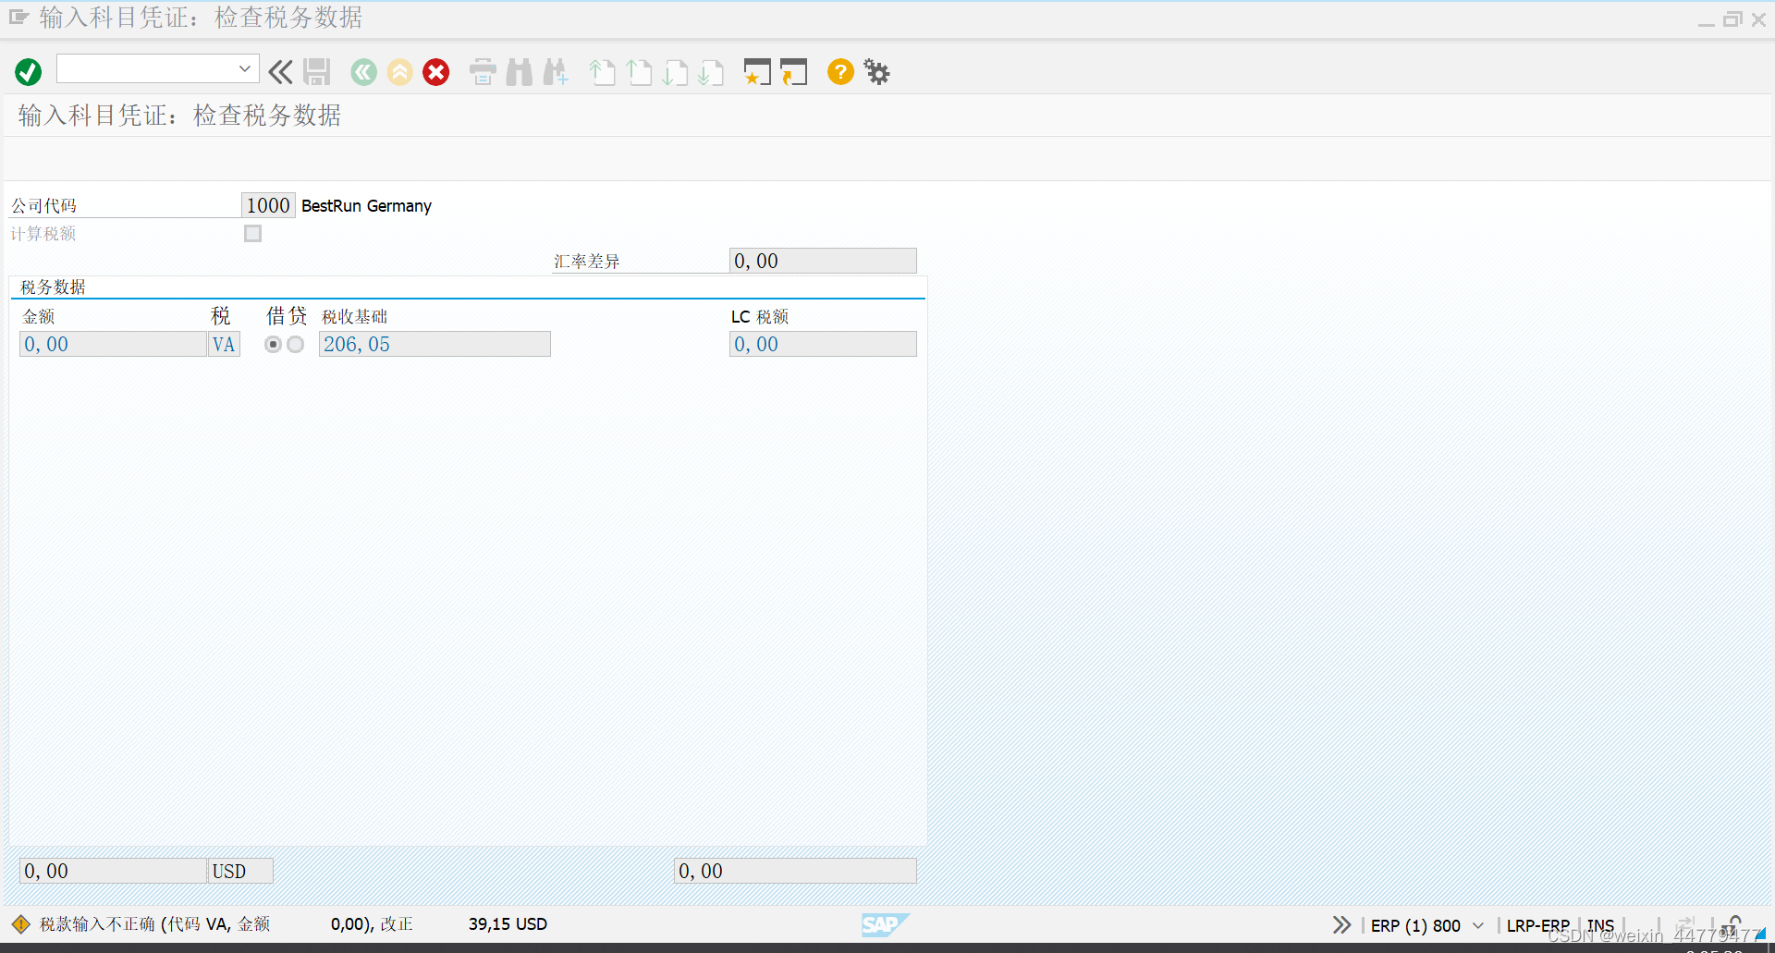
Task: Click the LC 税额 column header
Action: tap(760, 317)
